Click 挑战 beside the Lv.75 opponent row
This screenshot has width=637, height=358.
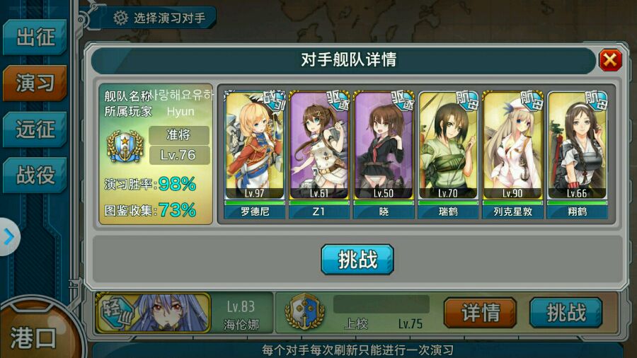pos(566,313)
